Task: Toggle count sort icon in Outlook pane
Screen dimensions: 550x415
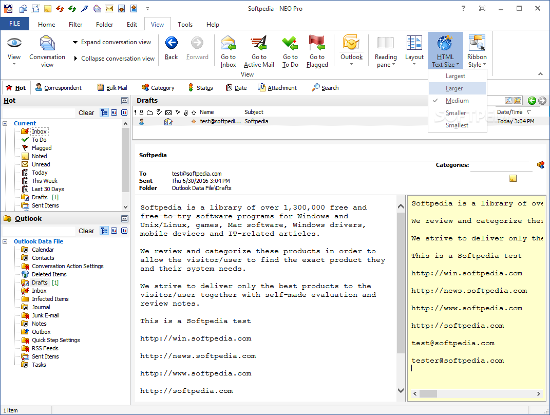Action: (124, 231)
